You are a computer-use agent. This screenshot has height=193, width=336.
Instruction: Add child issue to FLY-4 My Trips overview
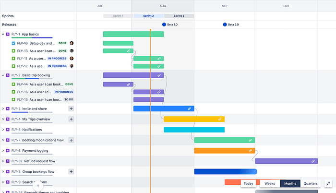[71, 119]
